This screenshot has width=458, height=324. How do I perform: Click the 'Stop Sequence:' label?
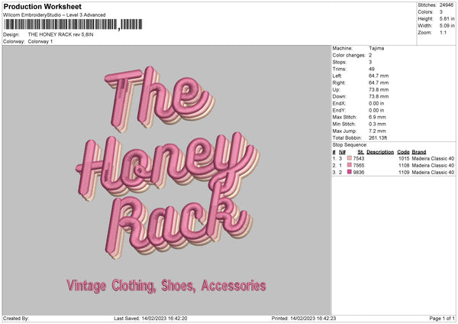(x=350, y=145)
